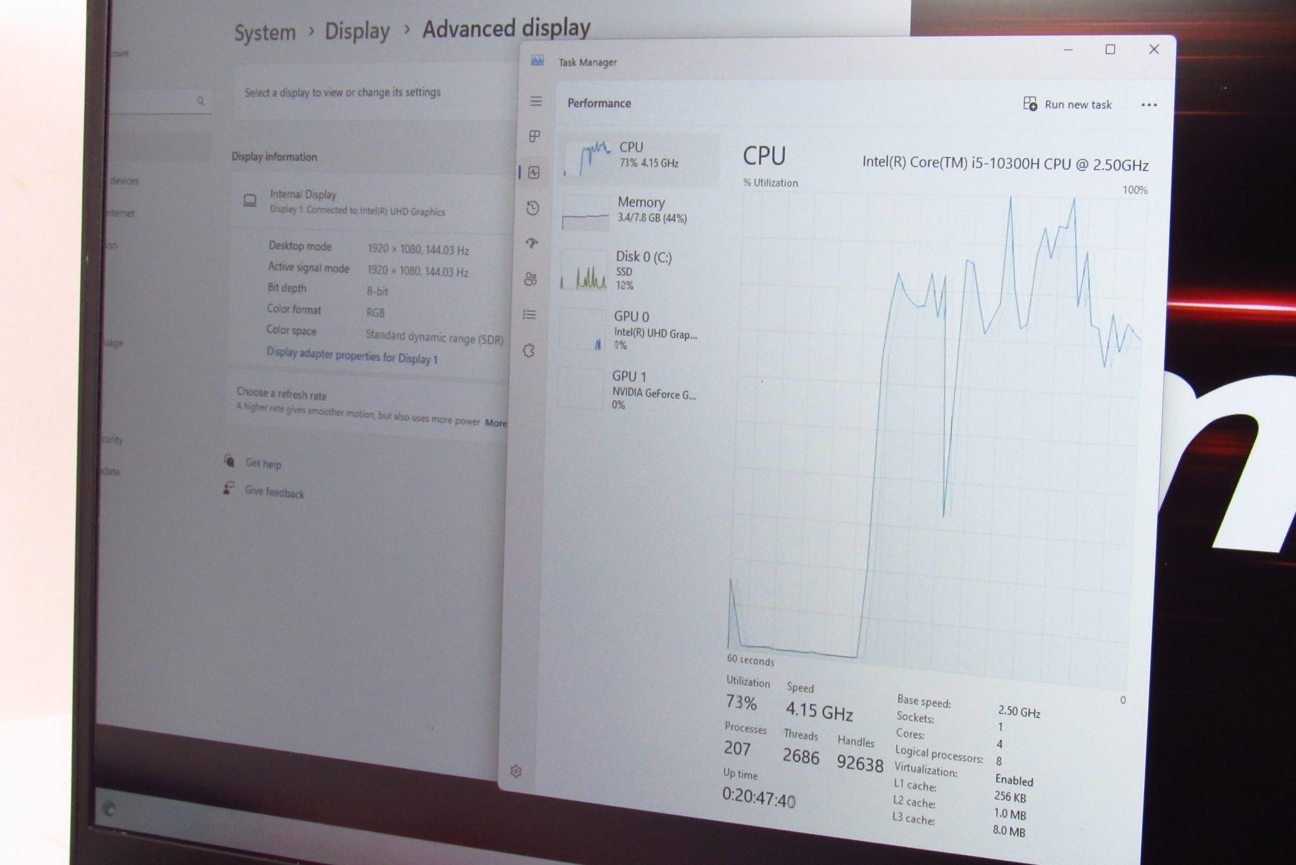Open the Startup apps page icon
1296x865 pixels.
pyautogui.click(x=532, y=243)
